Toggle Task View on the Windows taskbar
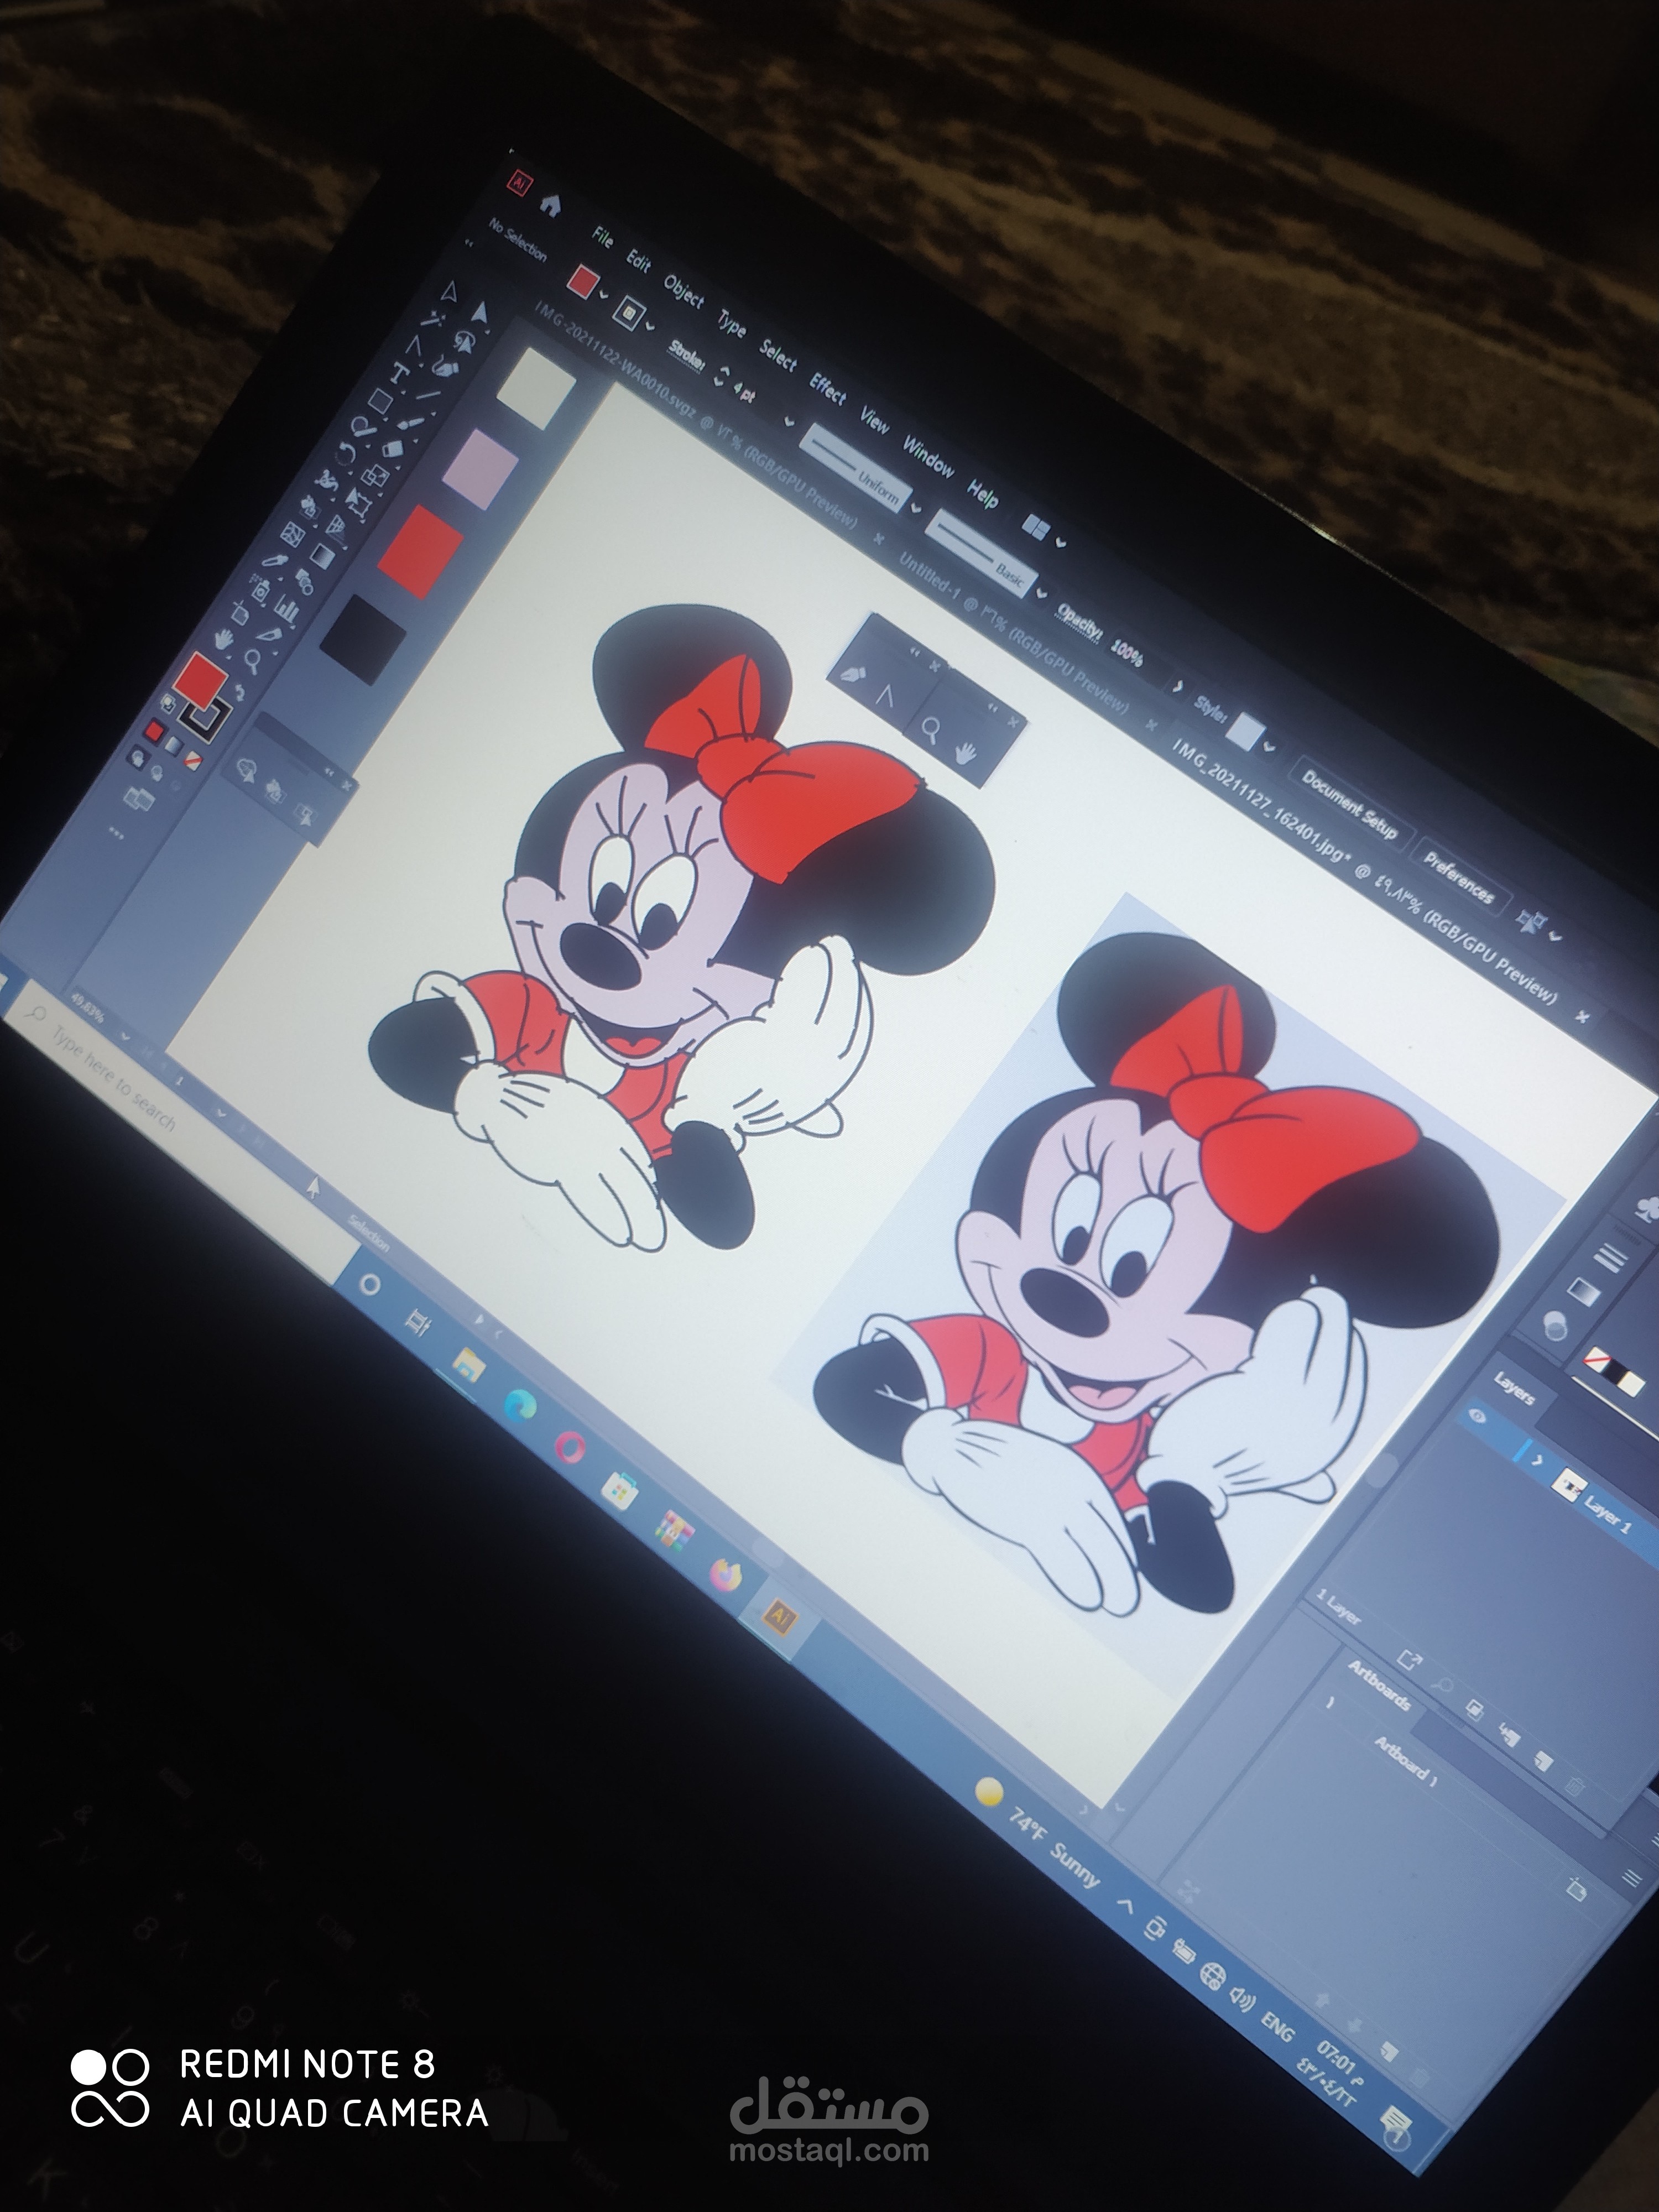 tap(418, 1324)
